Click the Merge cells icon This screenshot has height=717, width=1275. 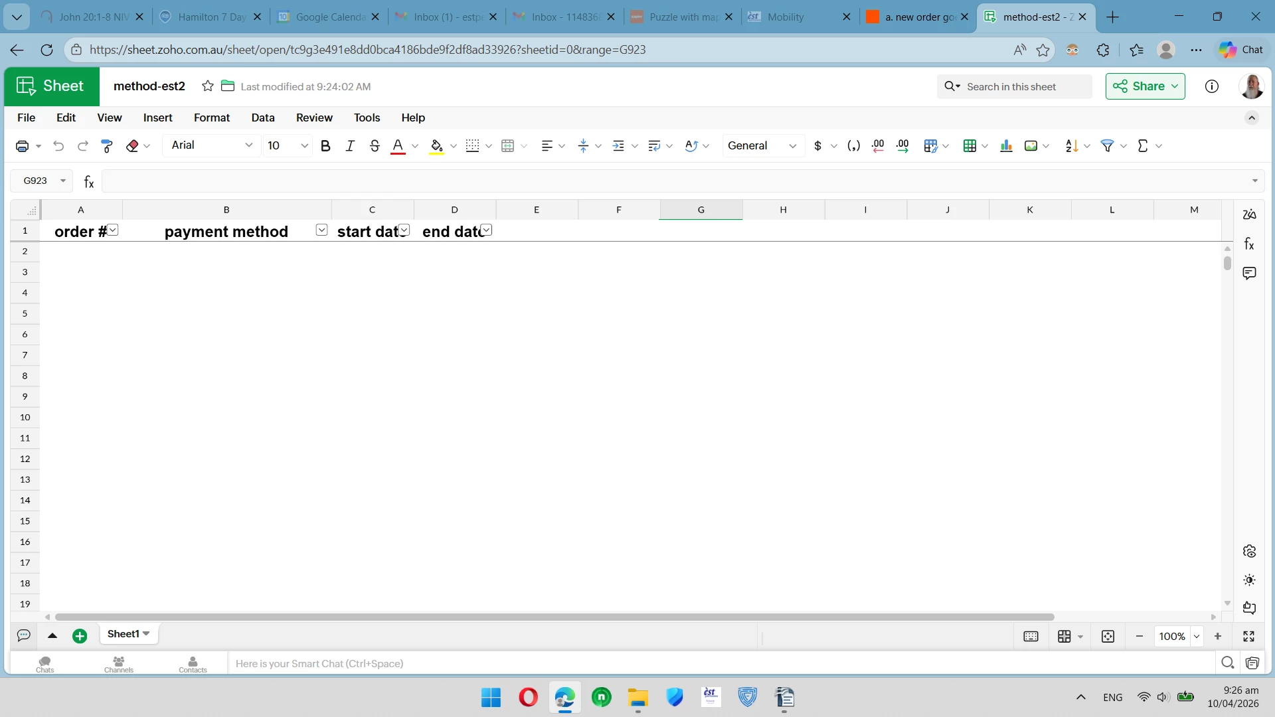[508, 146]
